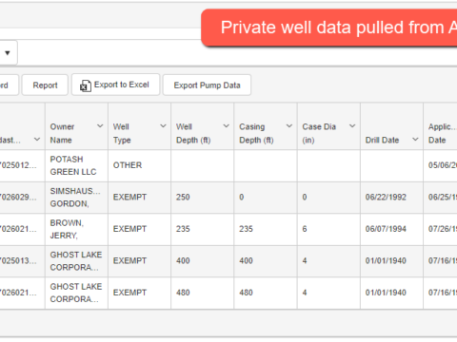
Task: Open the Well Depth column menu chevron
Action: point(226,126)
